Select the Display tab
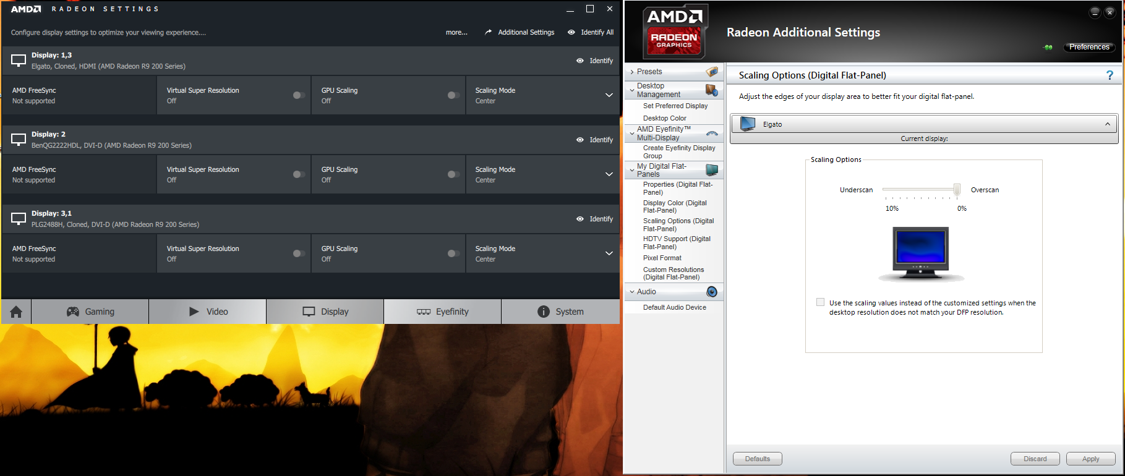Screen dimensions: 1125x476 325,312
